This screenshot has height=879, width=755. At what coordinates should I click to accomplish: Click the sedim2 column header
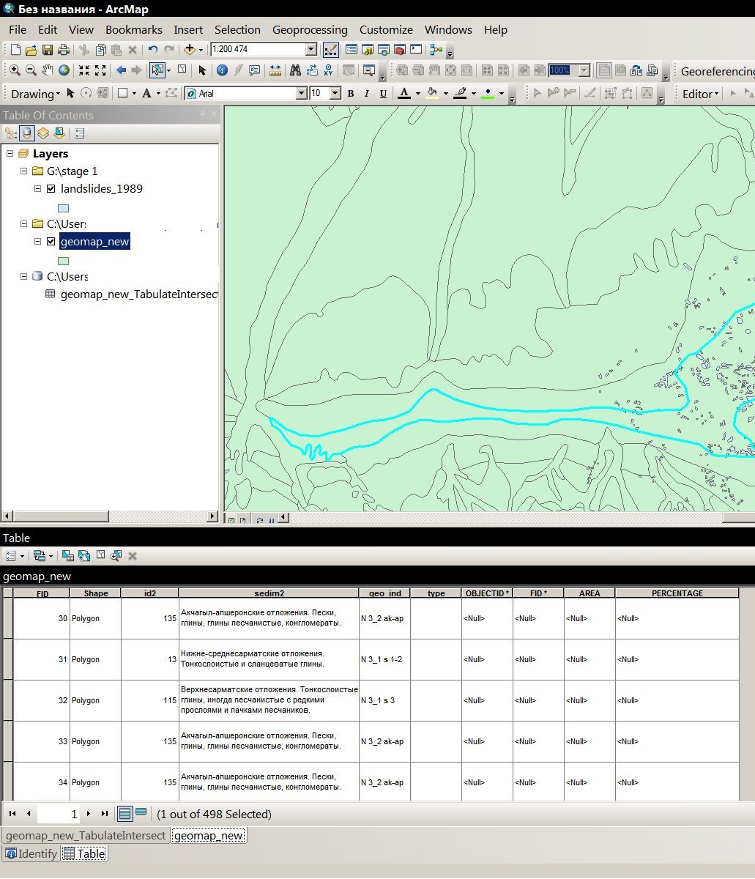(269, 593)
